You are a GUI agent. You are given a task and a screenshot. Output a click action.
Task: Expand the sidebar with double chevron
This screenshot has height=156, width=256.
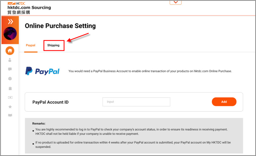10,21
